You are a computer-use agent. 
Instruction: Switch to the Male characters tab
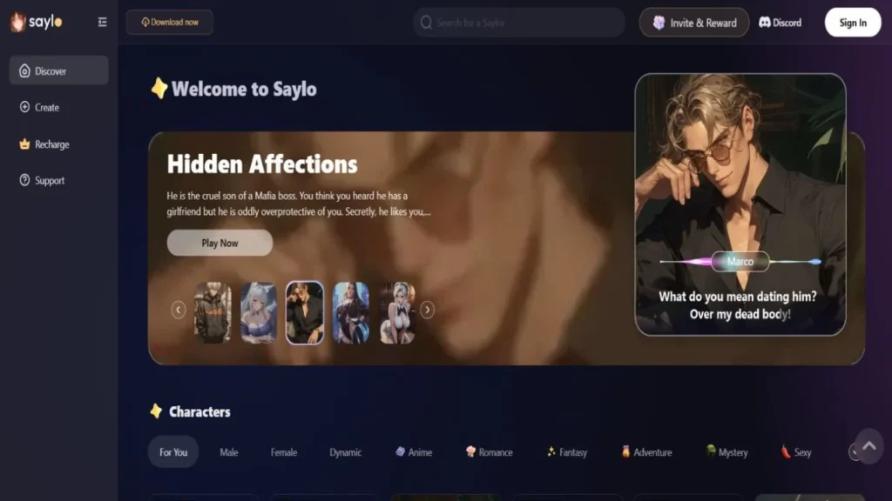coord(228,451)
